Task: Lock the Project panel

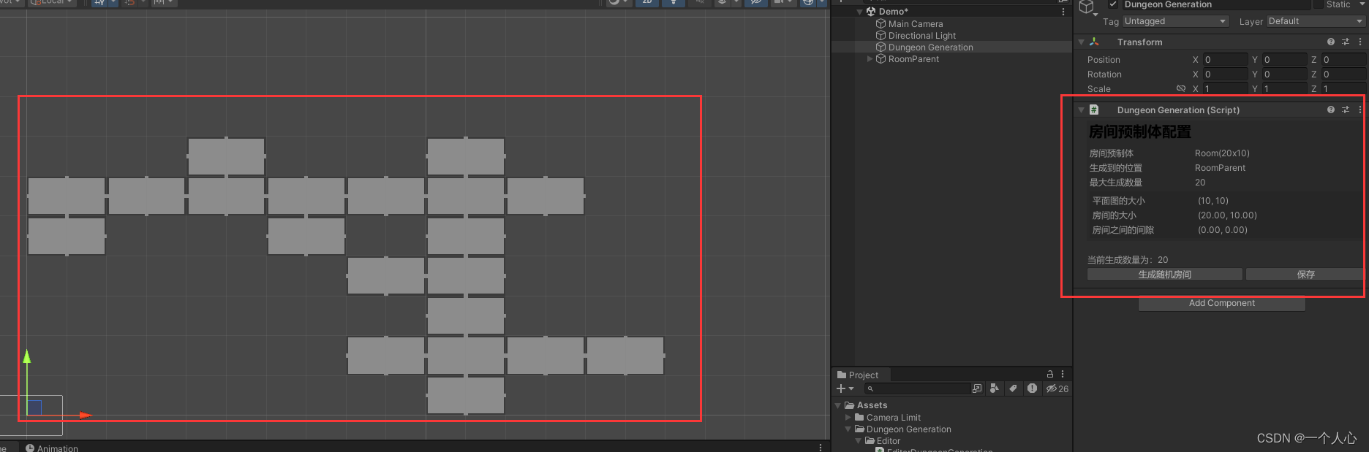Action: pos(1050,374)
